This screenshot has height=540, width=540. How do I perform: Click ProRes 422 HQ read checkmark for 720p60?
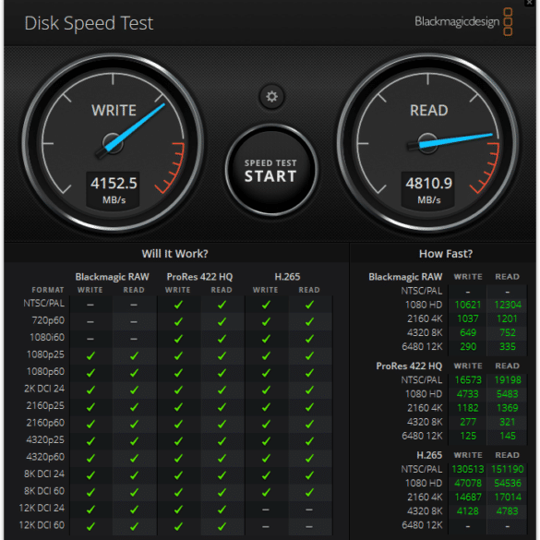click(222, 321)
